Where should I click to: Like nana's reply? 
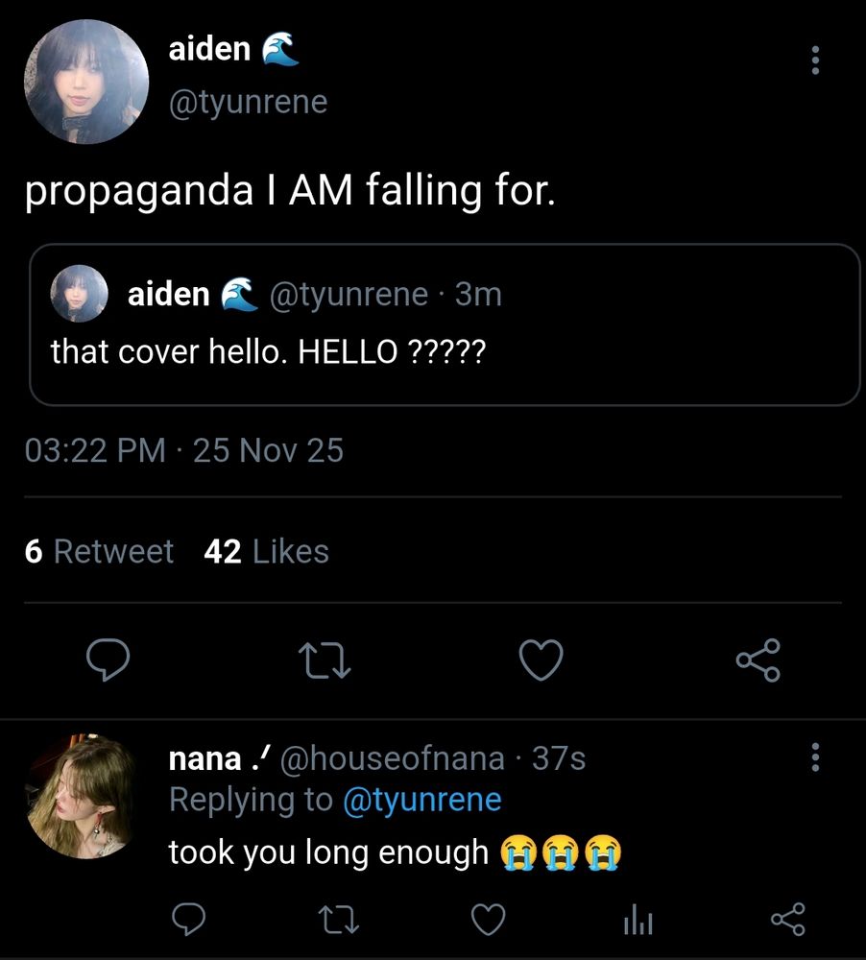[488, 919]
